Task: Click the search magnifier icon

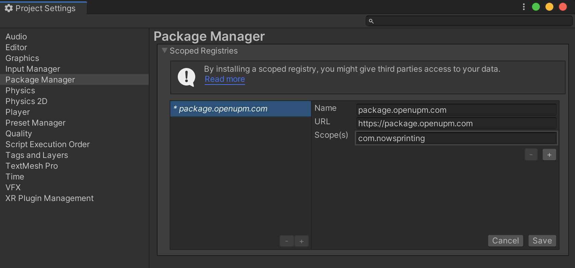Action: (371, 21)
